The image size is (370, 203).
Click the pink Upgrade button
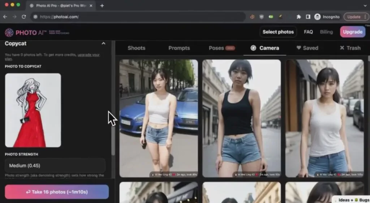point(352,32)
